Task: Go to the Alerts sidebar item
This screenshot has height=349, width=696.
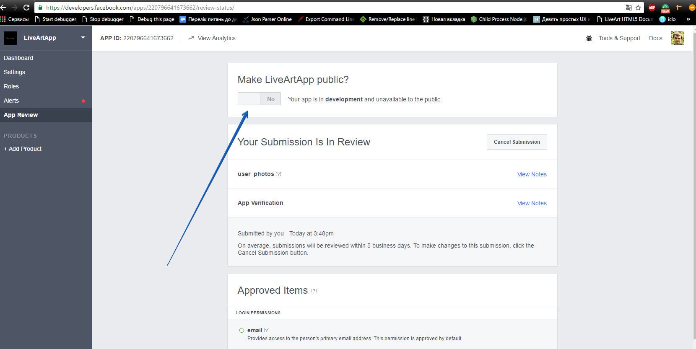Action: (x=11, y=101)
